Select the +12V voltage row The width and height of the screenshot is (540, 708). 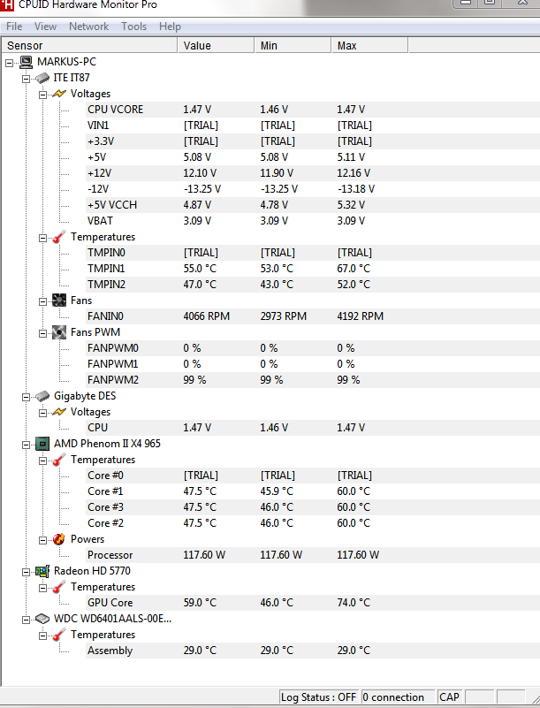[313, 173]
